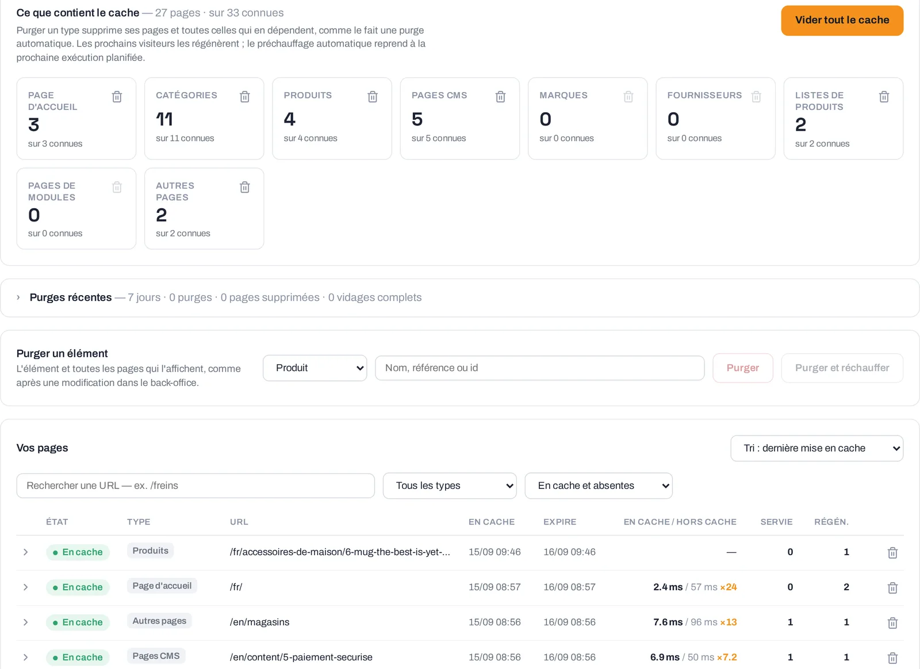Viewport: 920px width, 669px height.
Task: Purge Listes de produits with its trash icon
Action: [x=884, y=97]
